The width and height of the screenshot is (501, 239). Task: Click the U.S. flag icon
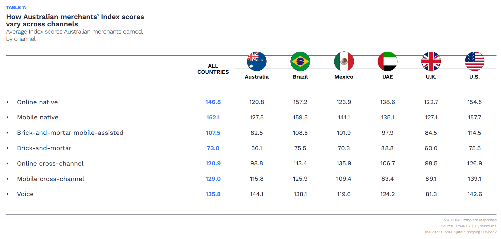tap(474, 61)
